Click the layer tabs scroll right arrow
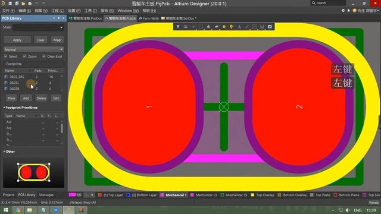The height and width of the screenshot is (214, 381). coord(92,195)
